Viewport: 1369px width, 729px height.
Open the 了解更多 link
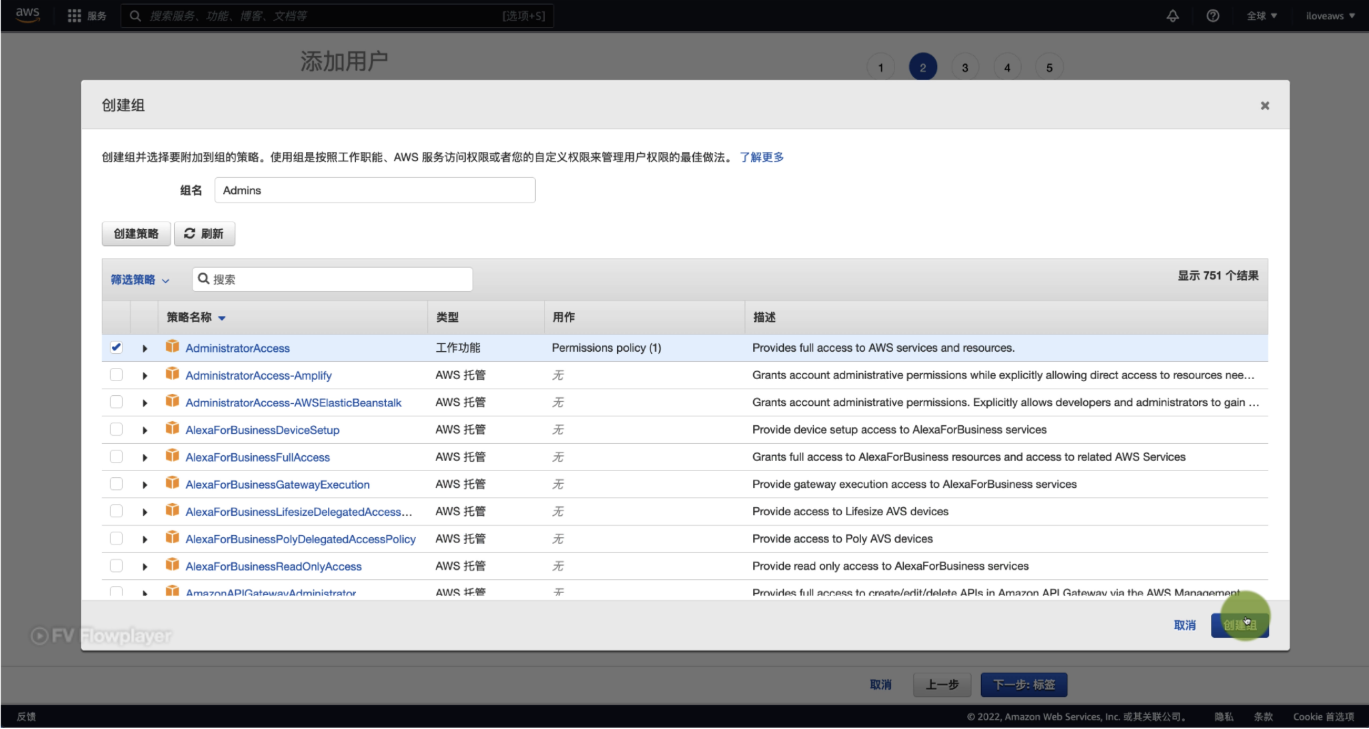(762, 157)
